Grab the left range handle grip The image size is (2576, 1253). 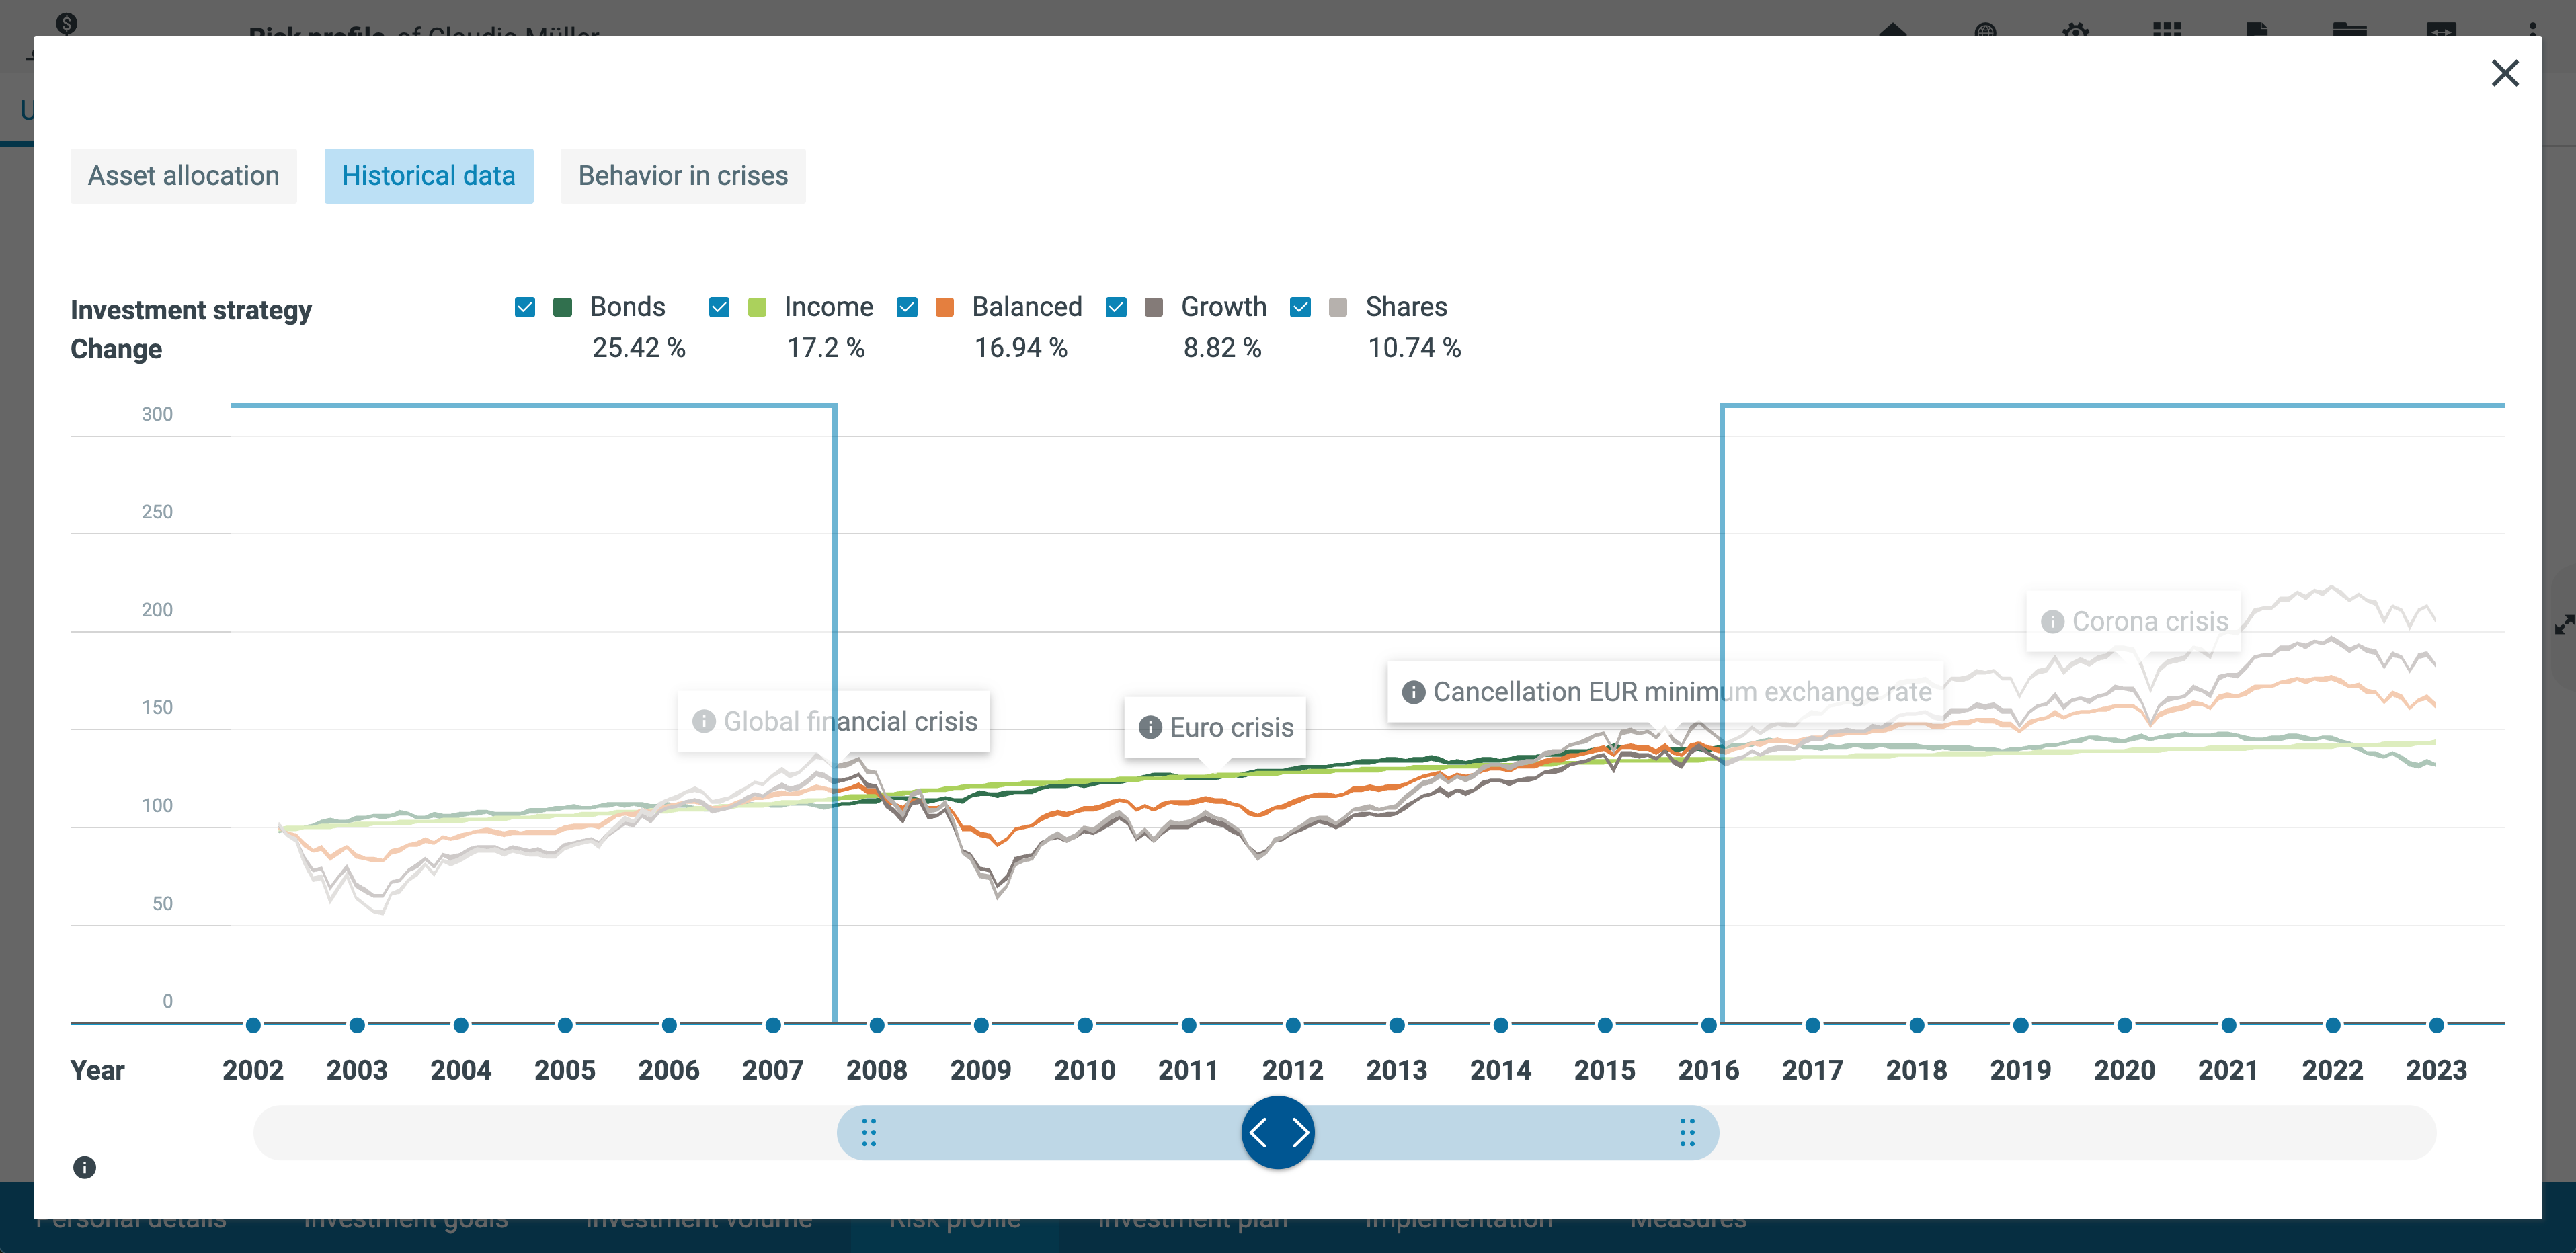point(868,1132)
